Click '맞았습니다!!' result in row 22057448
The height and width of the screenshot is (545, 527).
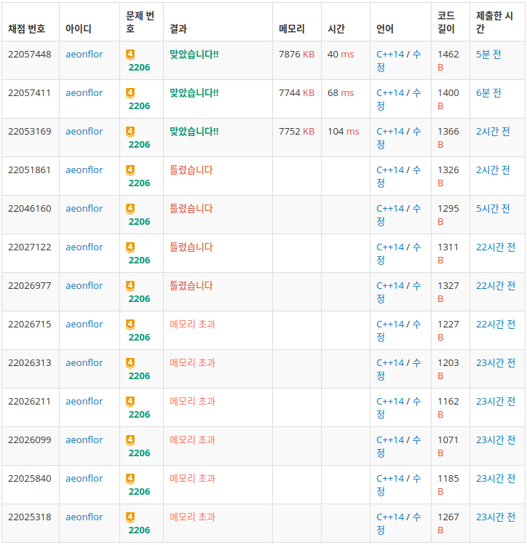(194, 55)
